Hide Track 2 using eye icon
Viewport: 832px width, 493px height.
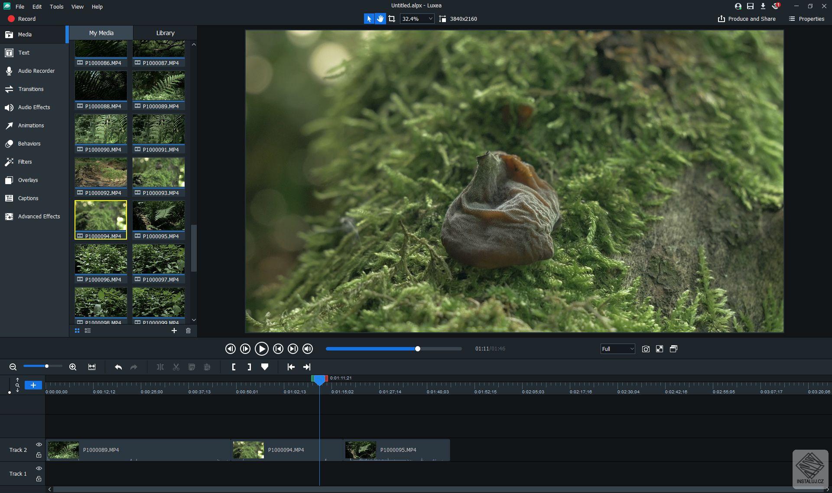point(39,444)
